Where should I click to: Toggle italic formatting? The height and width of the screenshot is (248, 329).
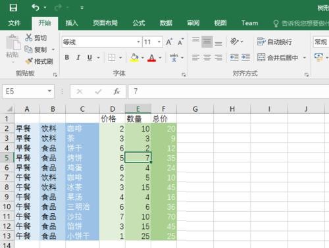(x=78, y=58)
